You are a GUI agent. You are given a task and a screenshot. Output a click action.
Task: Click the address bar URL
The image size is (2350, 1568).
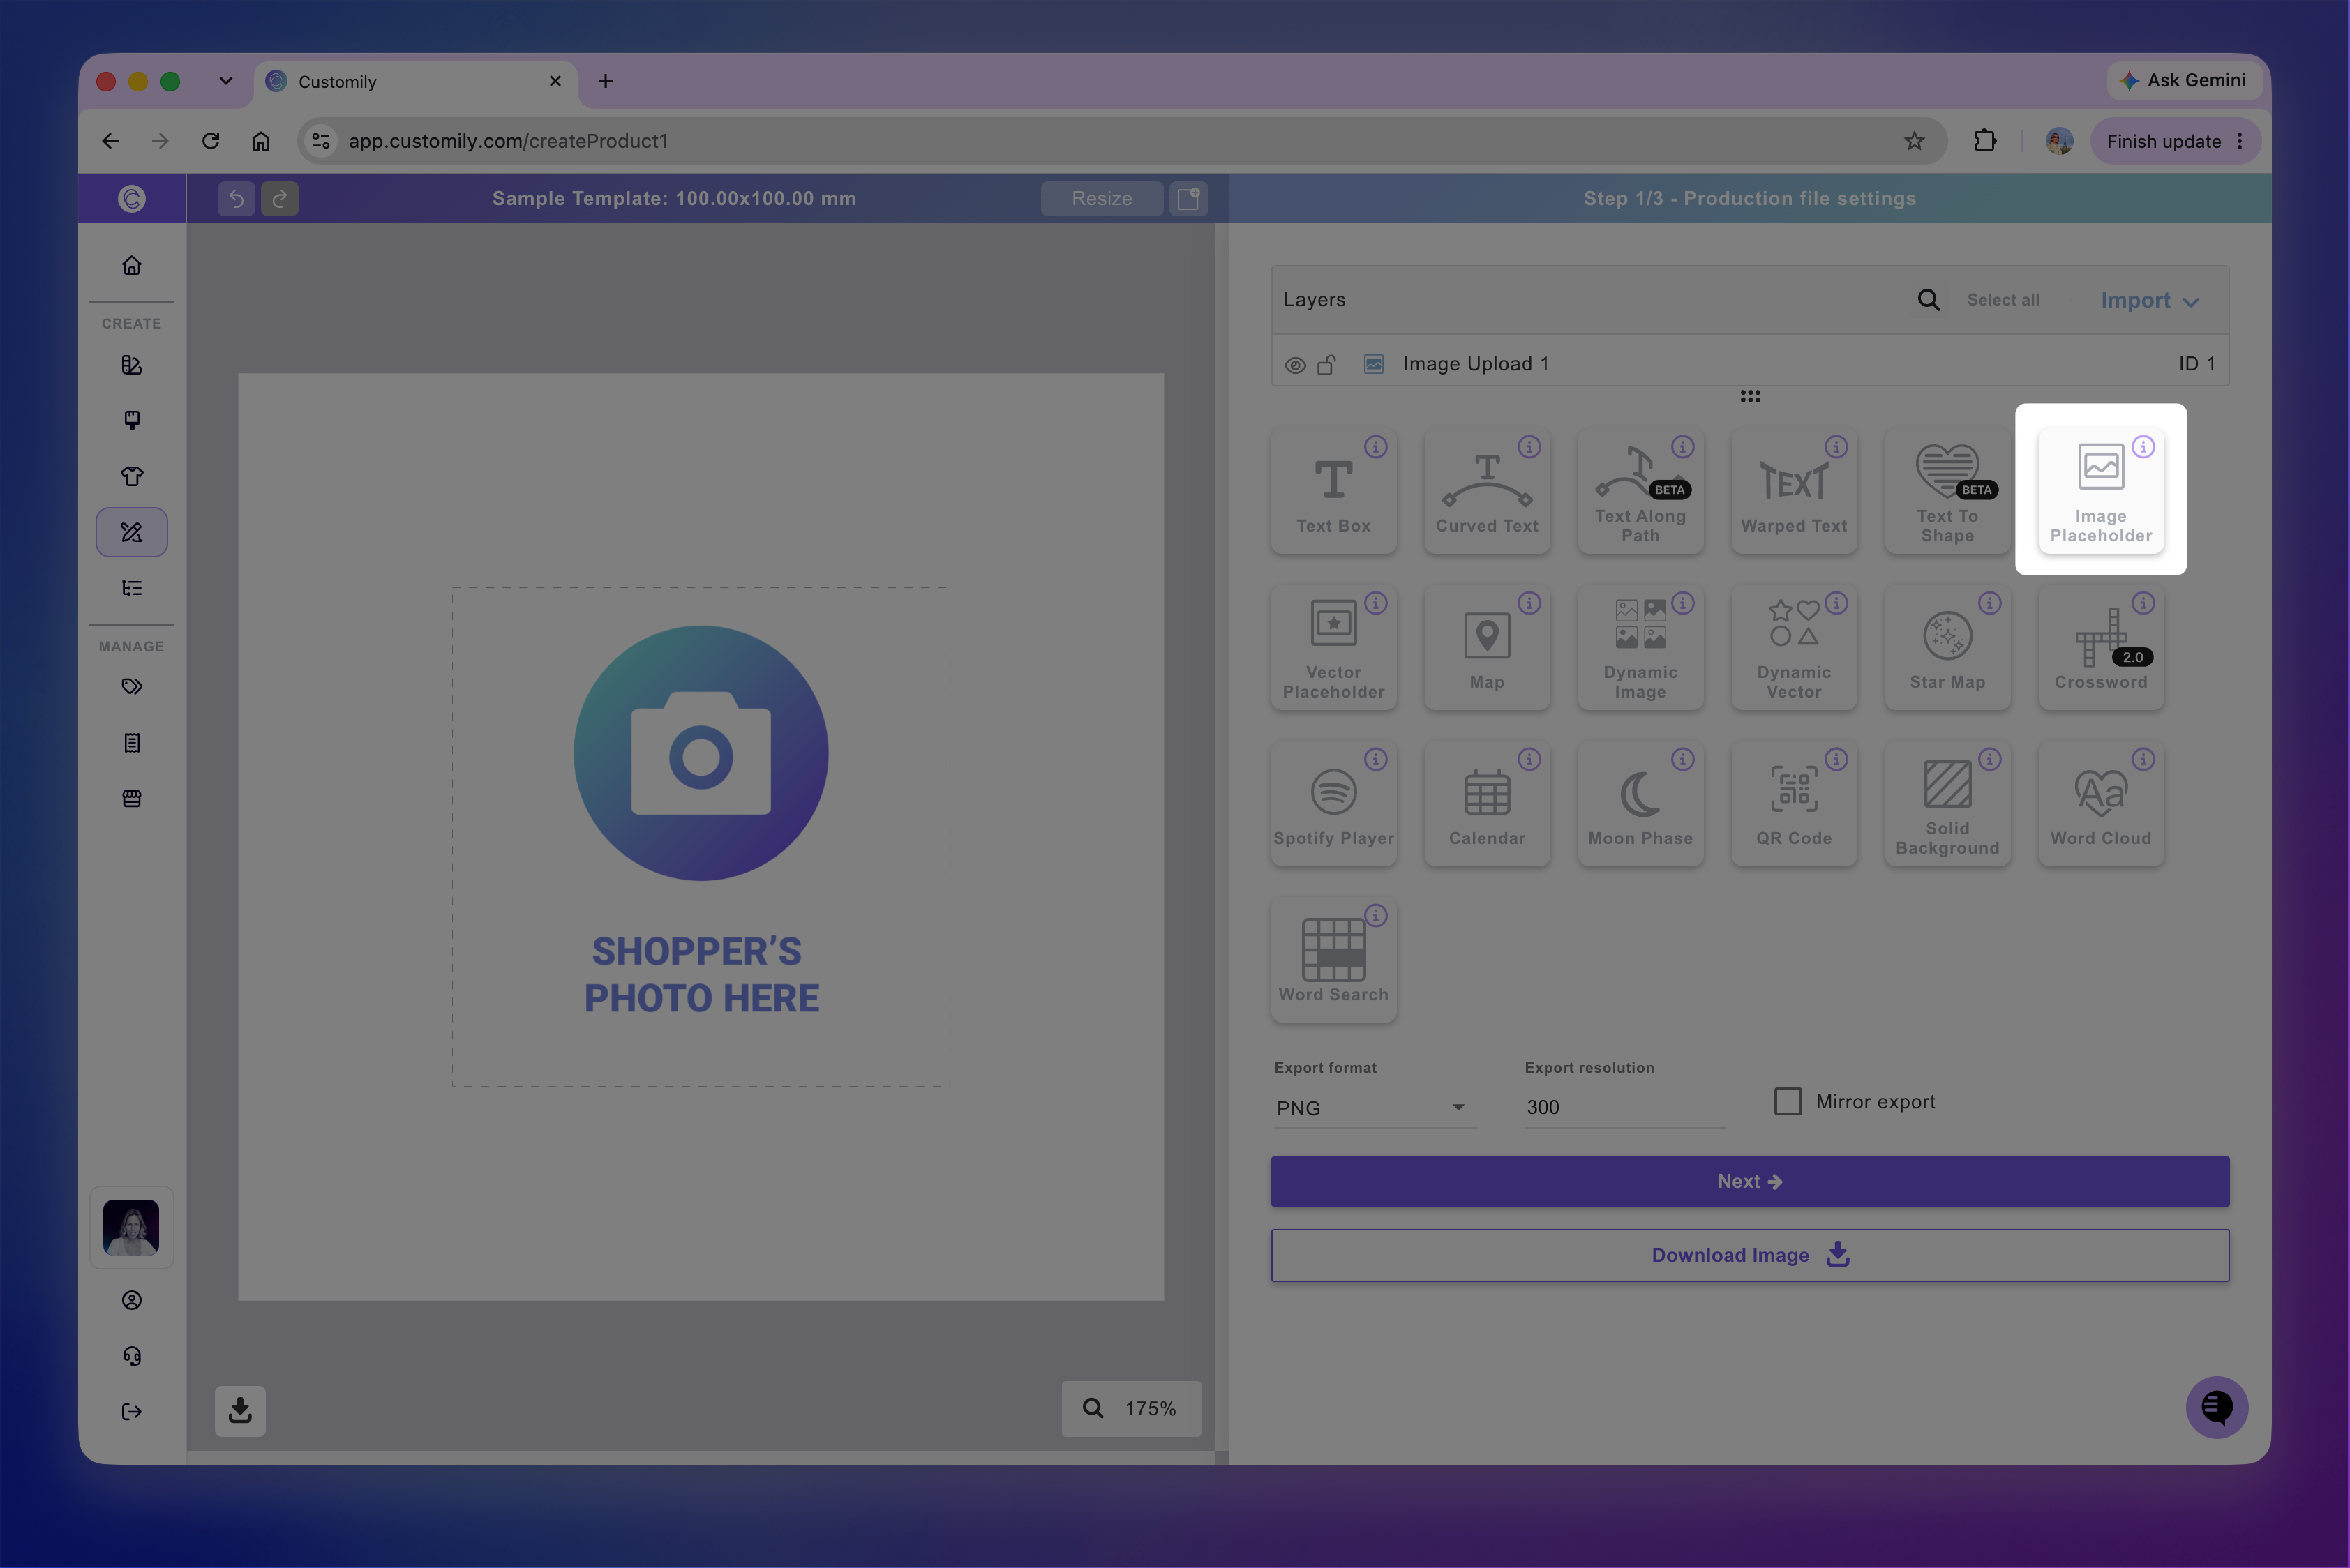tap(507, 141)
